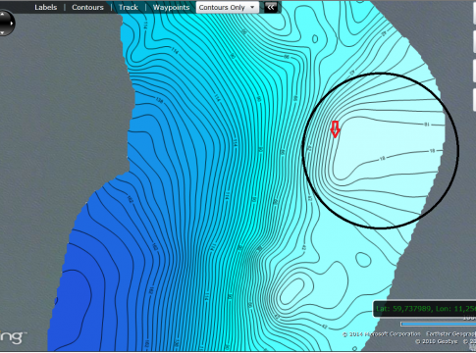Viewport: 476px width, 353px height.
Task: Click the Lat/Lon coordinate readout
Action: 425,309
